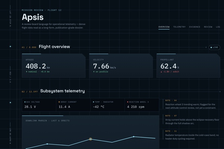The width and height of the screenshot is (224, 149).
Task: Click the highlighted orange chart data point
Action: click(x=90, y=139)
